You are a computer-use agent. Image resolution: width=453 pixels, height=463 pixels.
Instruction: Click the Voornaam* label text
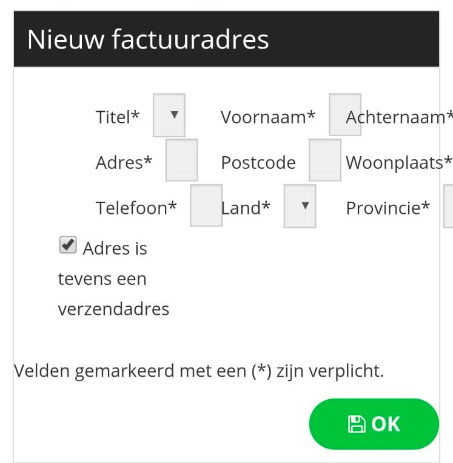[268, 117]
